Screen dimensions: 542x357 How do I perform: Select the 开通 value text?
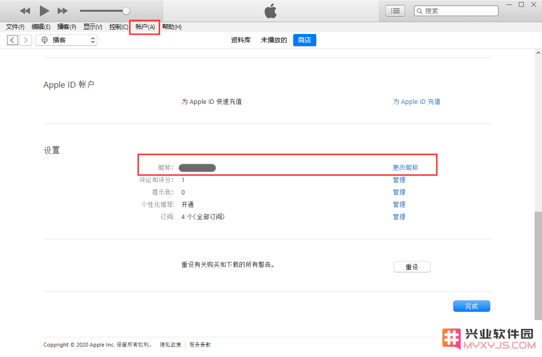(188, 204)
